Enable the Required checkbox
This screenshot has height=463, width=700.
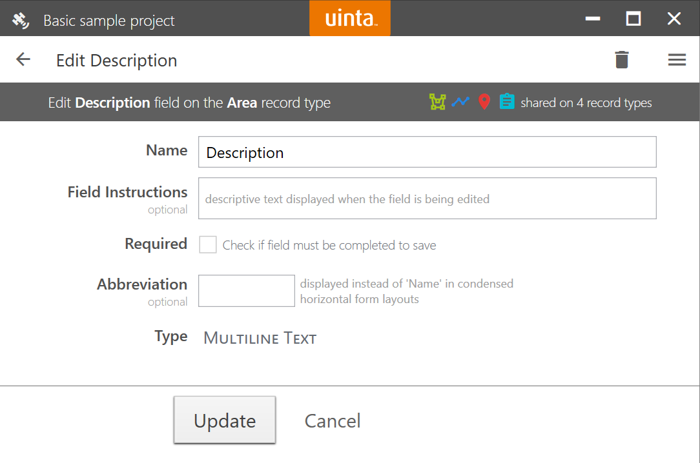coord(208,245)
